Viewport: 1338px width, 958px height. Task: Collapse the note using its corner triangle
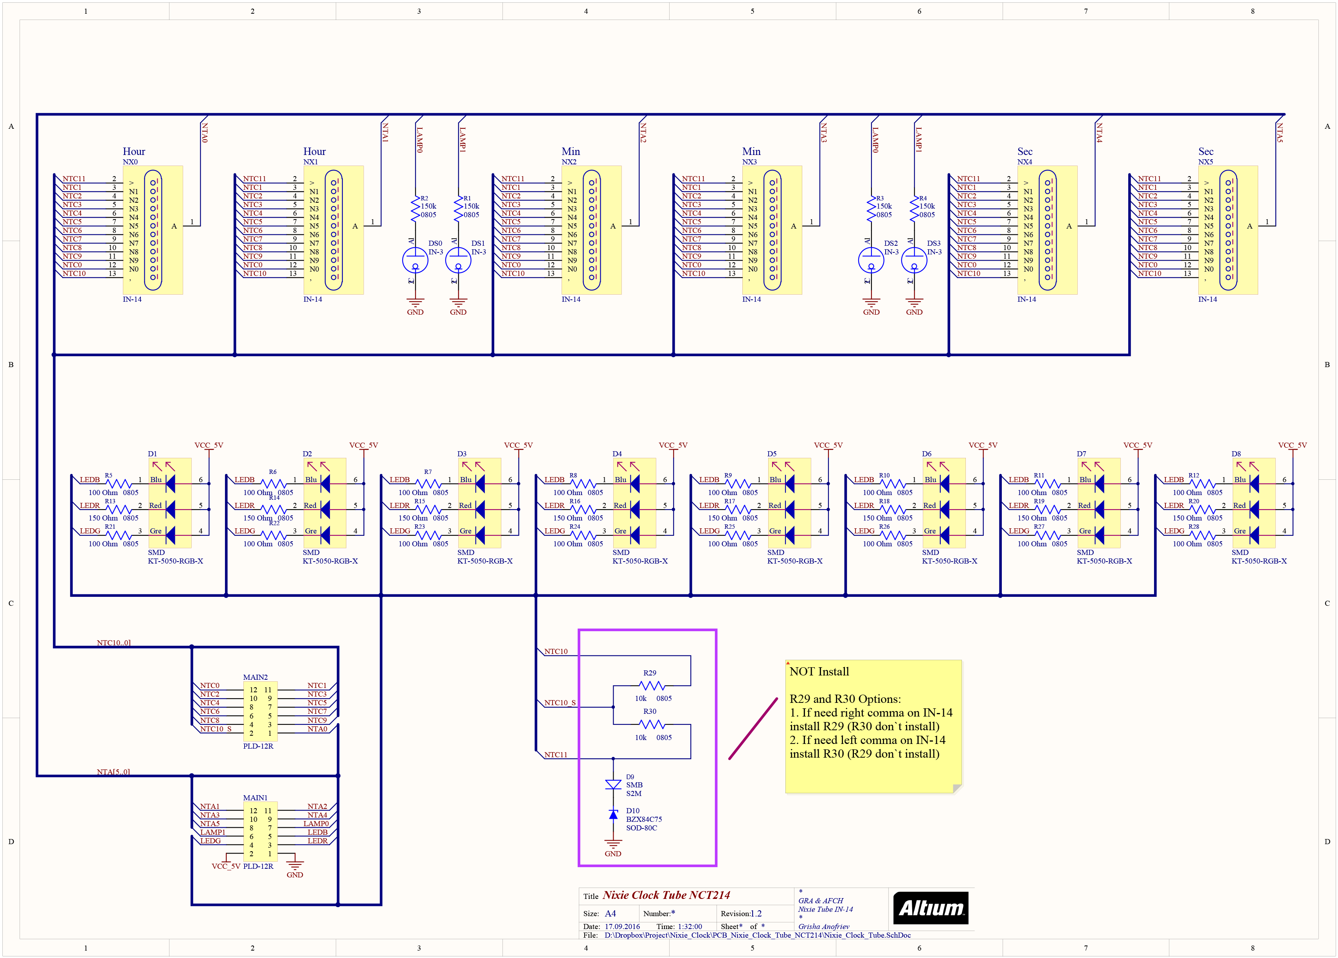(x=788, y=663)
